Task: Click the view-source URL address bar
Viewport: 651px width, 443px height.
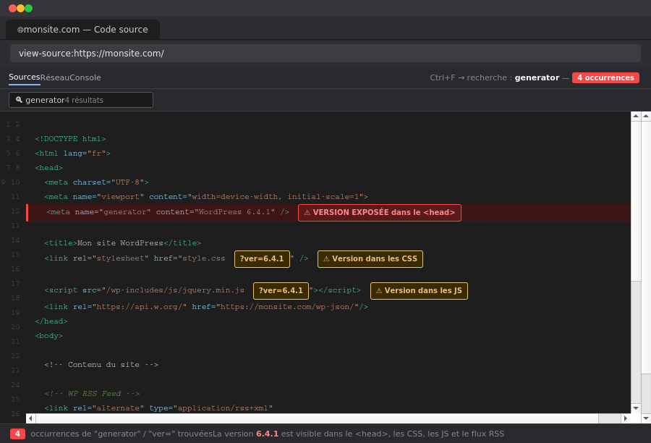Action: pos(325,53)
